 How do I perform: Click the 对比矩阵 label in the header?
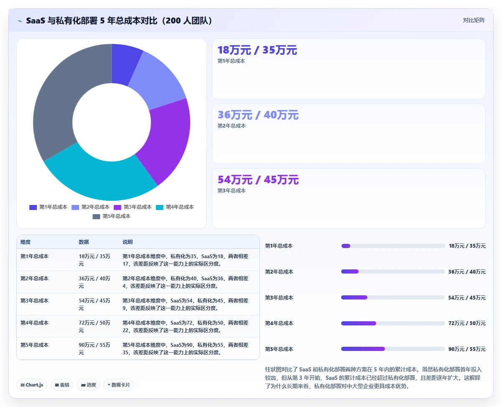(x=474, y=20)
